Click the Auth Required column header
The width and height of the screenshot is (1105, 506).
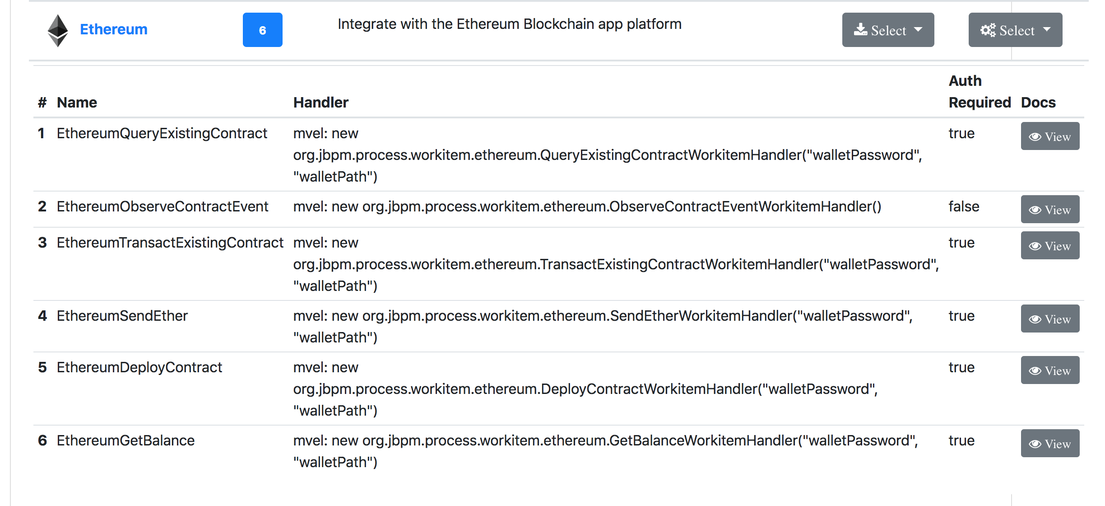pyautogui.click(x=979, y=92)
